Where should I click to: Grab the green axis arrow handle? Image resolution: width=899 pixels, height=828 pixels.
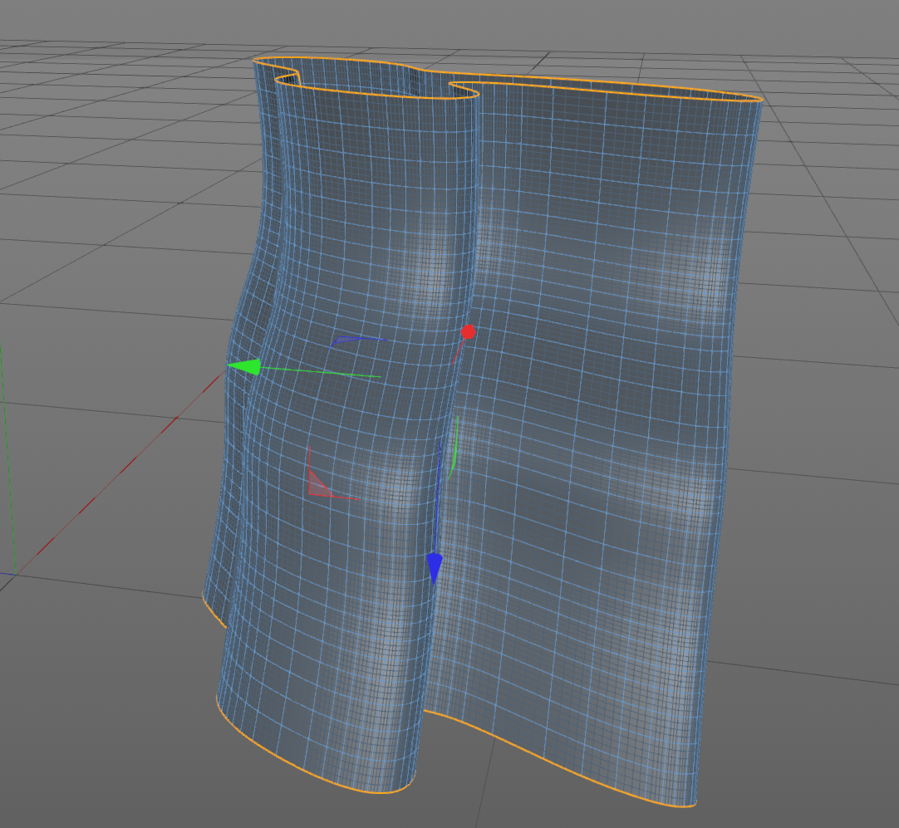click(244, 367)
